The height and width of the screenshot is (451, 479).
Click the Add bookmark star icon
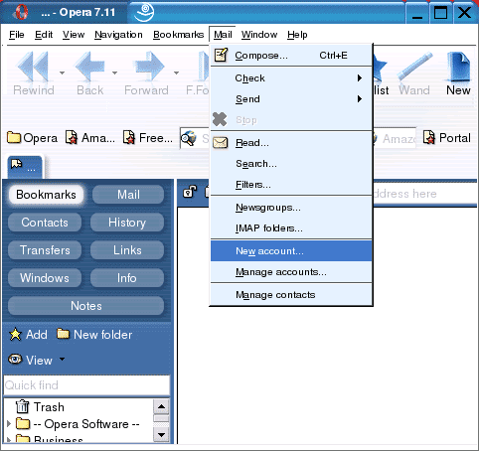pyautogui.click(x=15, y=335)
